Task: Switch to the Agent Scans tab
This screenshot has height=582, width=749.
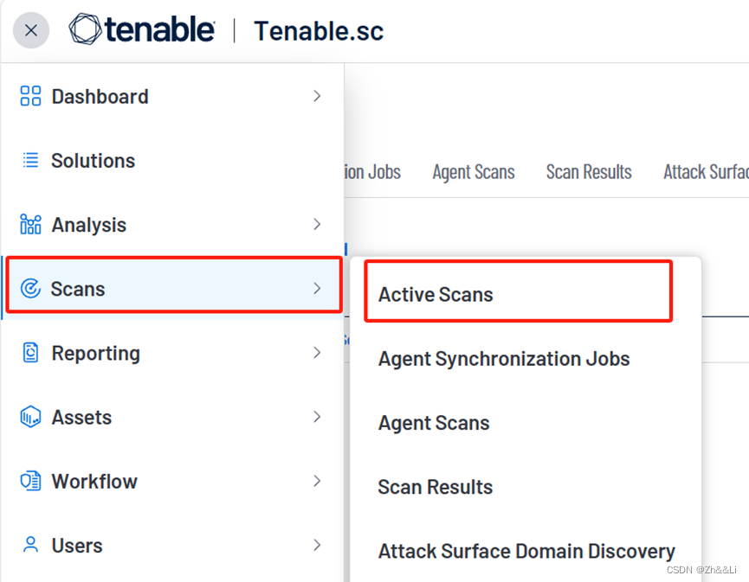Action: [473, 171]
